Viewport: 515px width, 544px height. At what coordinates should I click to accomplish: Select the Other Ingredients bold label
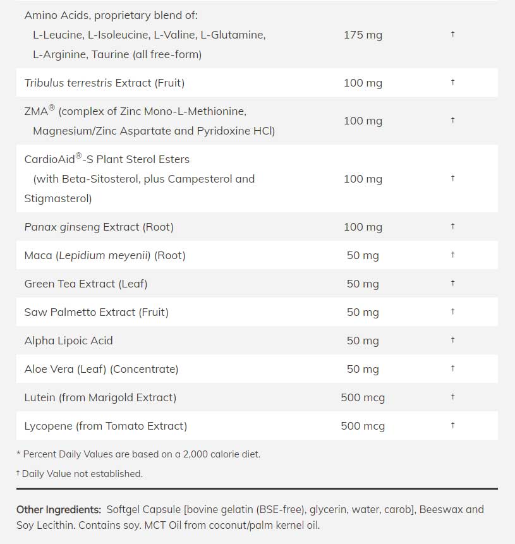[x=59, y=509]
